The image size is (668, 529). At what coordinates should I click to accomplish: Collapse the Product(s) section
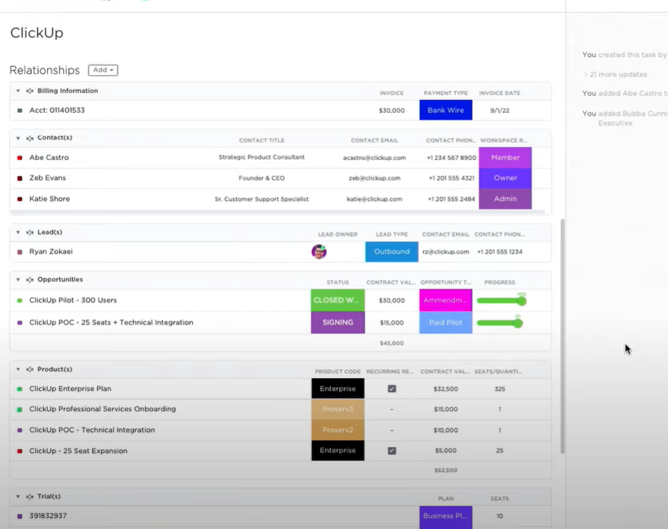coord(18,369)
